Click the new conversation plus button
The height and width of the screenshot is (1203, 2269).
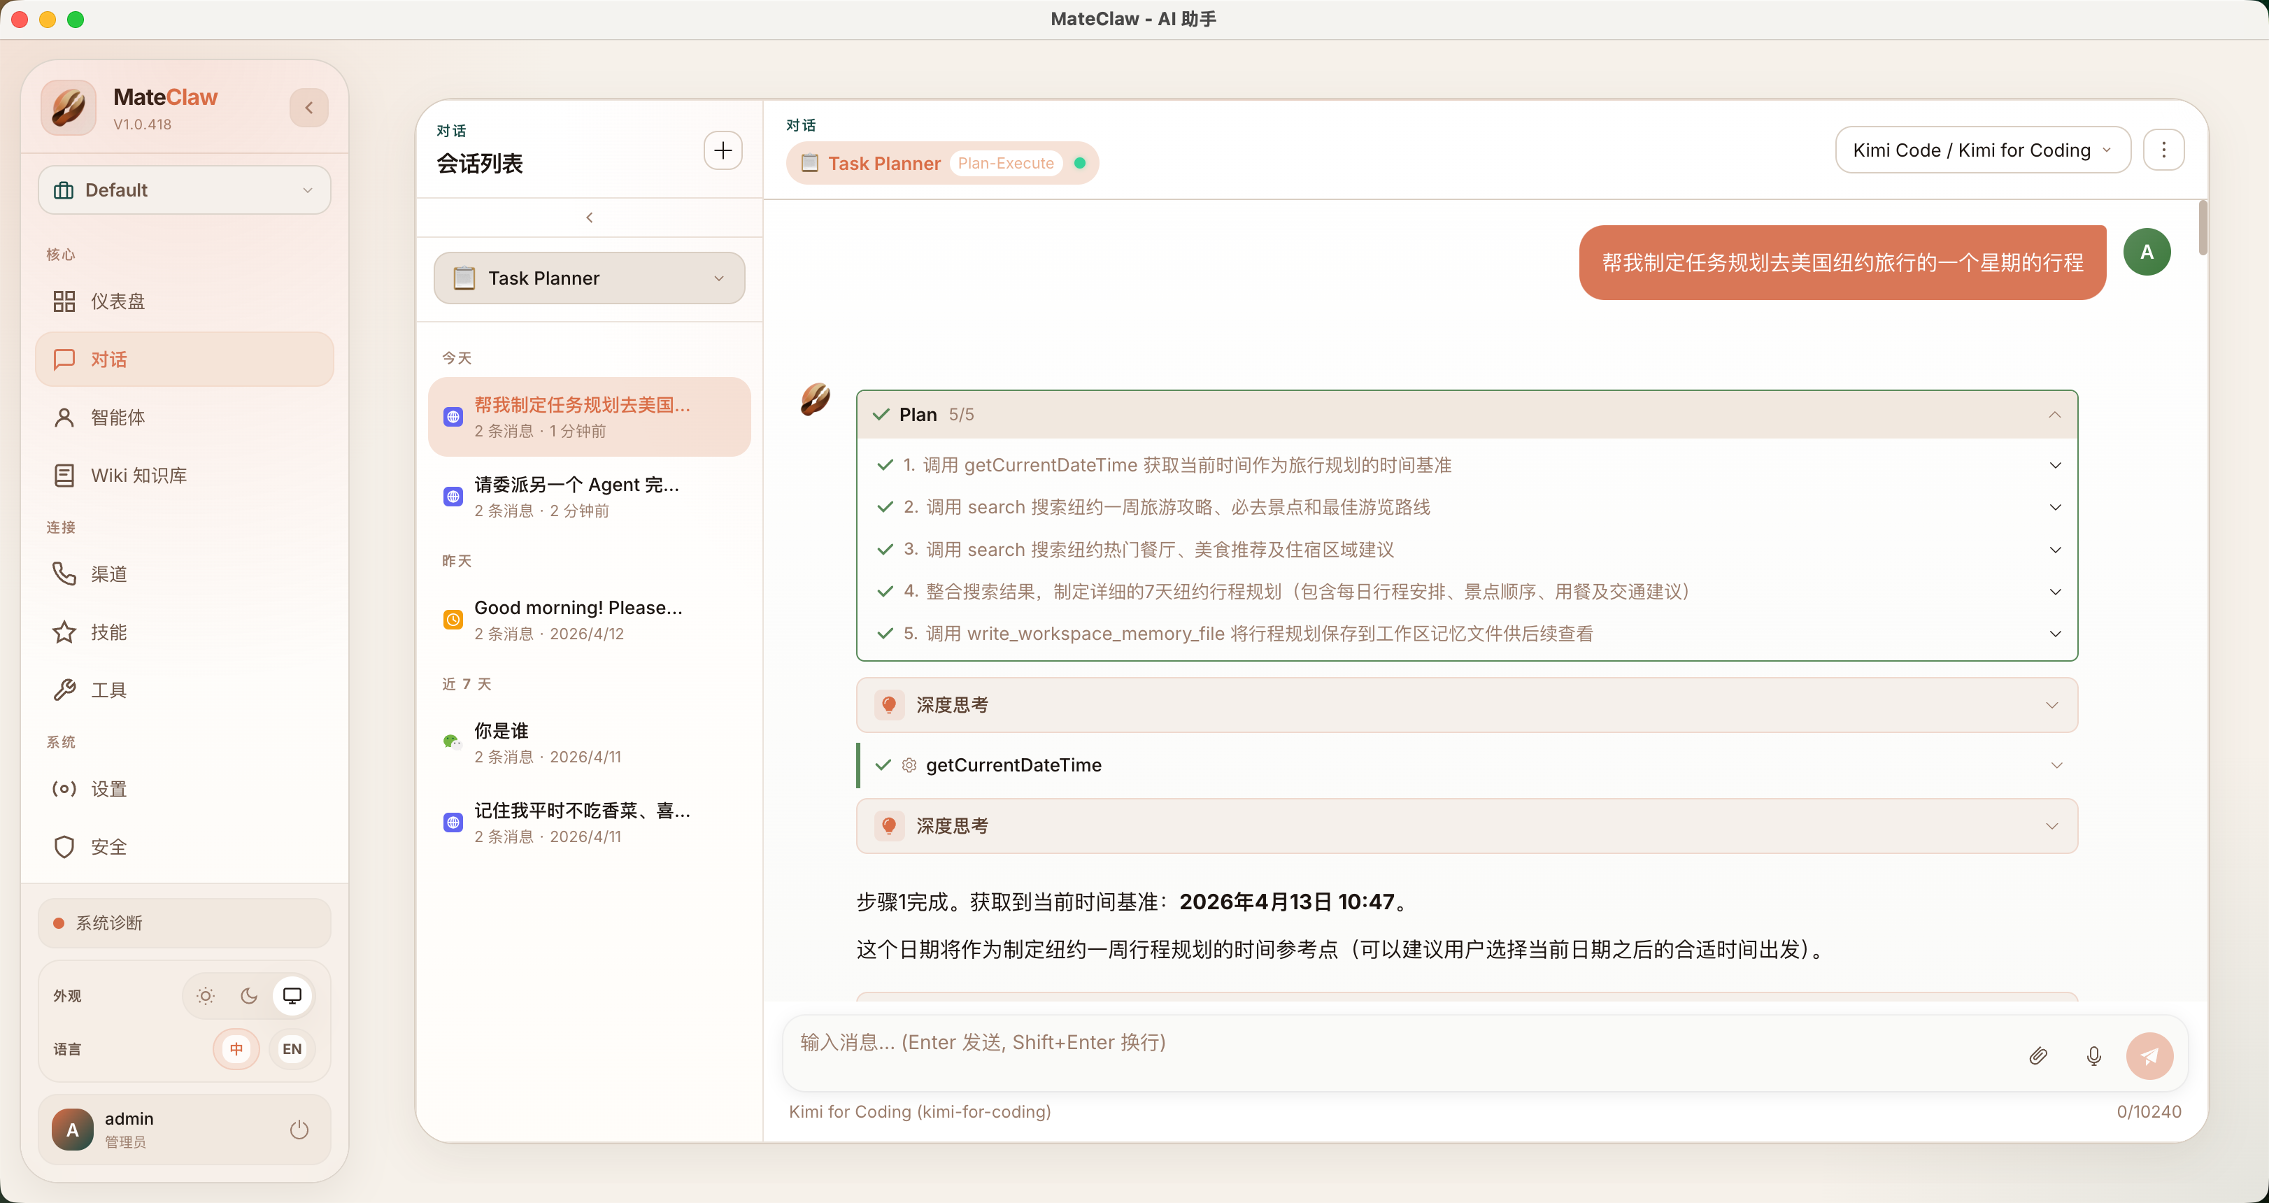coord(723,150)
